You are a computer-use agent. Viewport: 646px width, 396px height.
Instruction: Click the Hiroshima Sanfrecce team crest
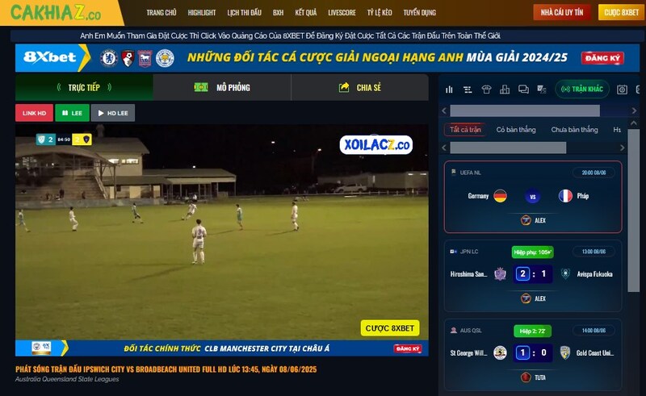[x=500, y=273]
